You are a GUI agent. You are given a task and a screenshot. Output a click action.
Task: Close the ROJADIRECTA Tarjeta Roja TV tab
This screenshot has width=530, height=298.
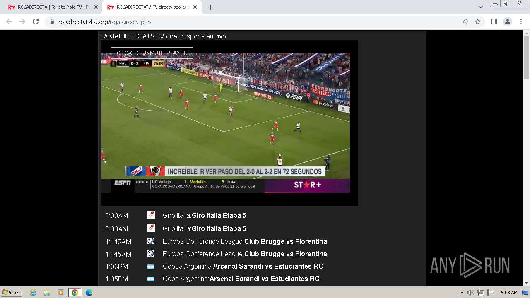(96, 7)
